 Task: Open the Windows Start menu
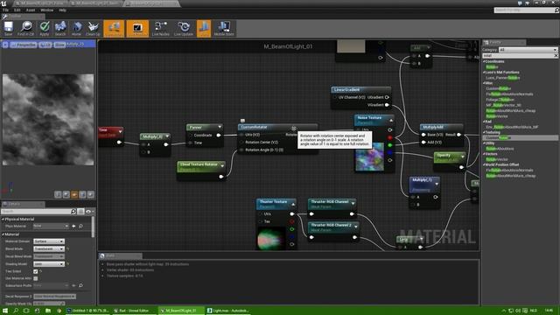point(5,311)
